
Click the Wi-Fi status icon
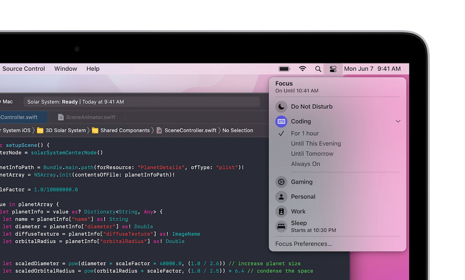coord(303,69)
